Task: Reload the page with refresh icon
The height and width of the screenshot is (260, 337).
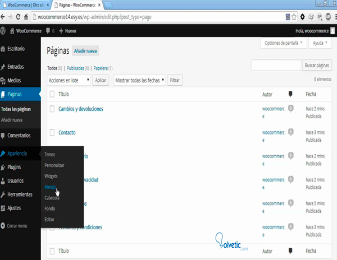Action: pyautogui.click(x=19, y=17)
